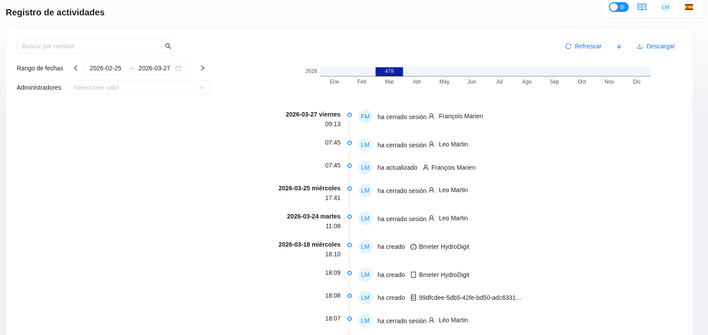The image size is (708, 335).
Task: Click the gauge icon beside Bmeter HydroDigit
Action: [x=413, y=247]
